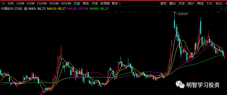Open the 复权 adjustment option
227x95 pixels.
tap(164, 3)
